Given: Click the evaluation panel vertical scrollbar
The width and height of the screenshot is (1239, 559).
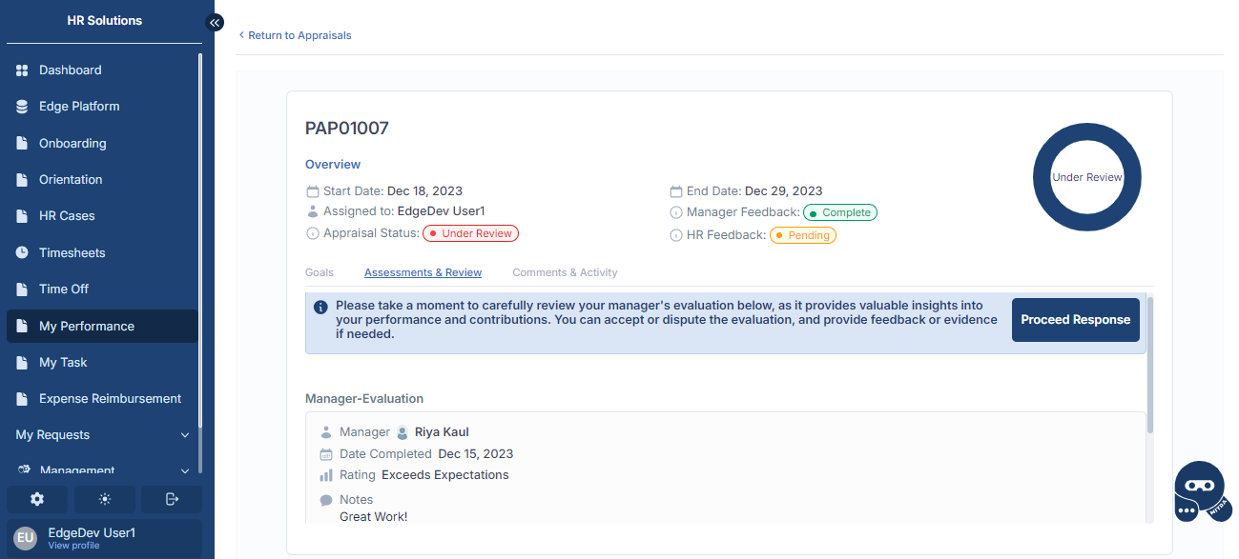Looking at the screenshot, I should (1150, 366).
